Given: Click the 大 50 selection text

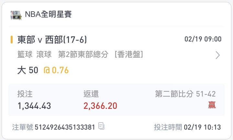Looking at the screenshot, I should [x=28, y=70].
